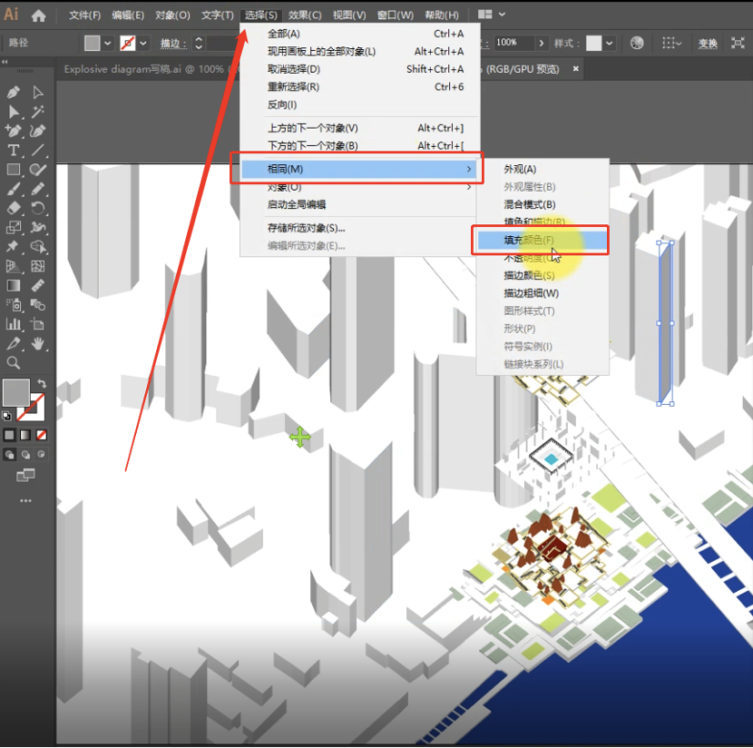Select the Eraser tool
The image size is (753, 748).
point(14,208)
